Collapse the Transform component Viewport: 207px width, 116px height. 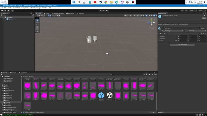pos(159,34)
